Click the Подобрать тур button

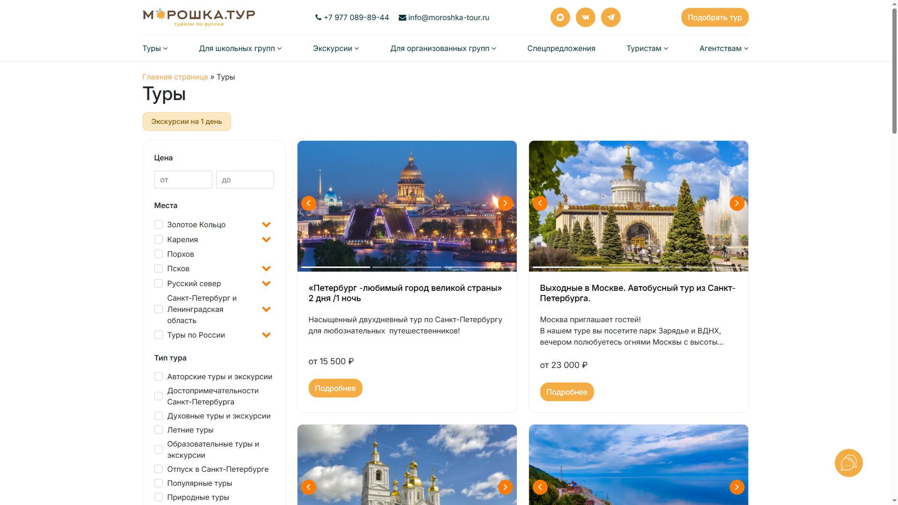[715, 17]
